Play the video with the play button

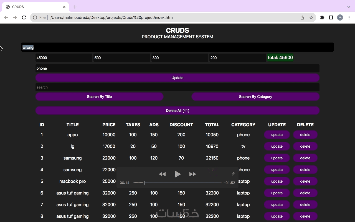[x=177, y=174]
